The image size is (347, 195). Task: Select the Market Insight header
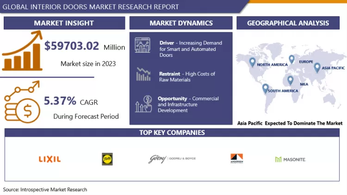(x=64, y=23)
